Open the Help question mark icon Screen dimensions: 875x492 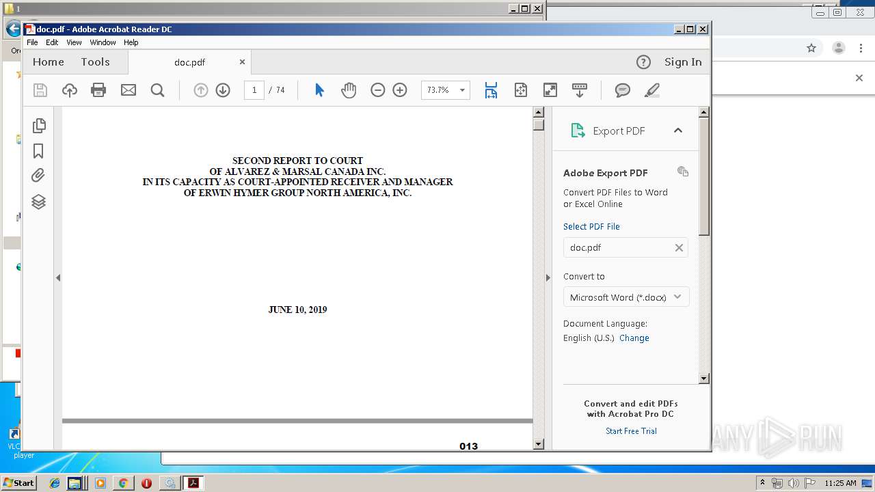pyautogui.click(x=643, y=61)
